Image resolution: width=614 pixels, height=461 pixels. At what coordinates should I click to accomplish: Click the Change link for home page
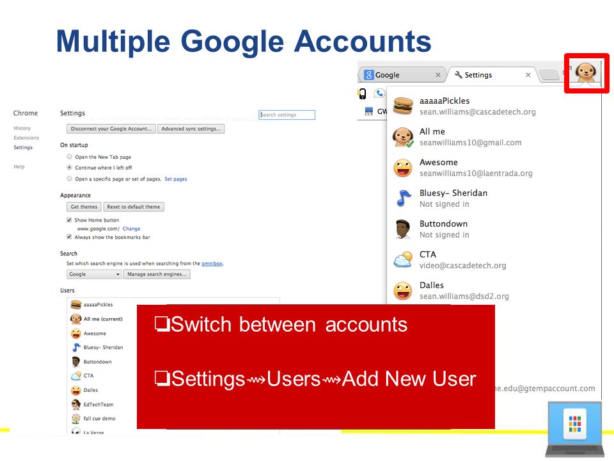(131, 229)
